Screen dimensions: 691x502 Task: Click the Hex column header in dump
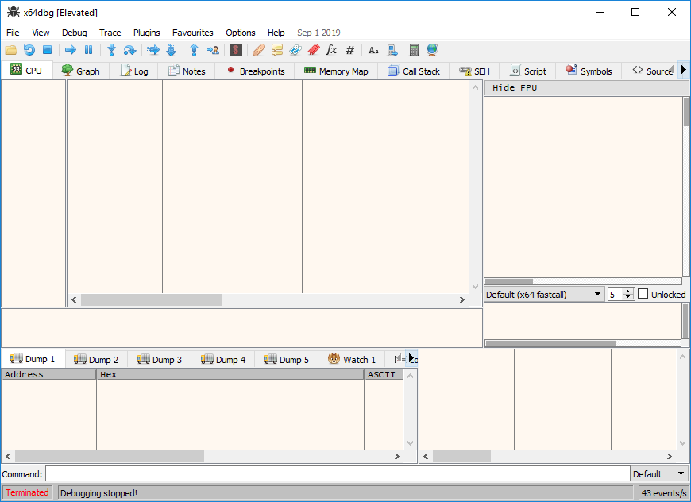pyautogui.click(x=230, y=374)
